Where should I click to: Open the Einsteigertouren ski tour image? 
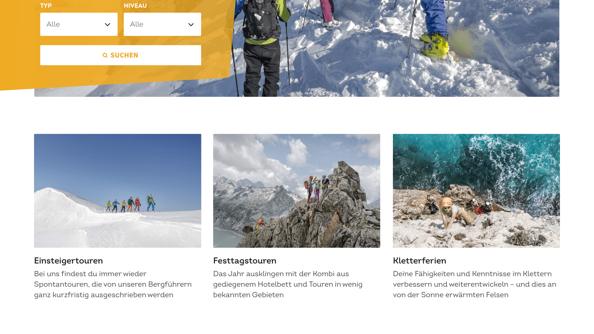(x=118, y=191)
